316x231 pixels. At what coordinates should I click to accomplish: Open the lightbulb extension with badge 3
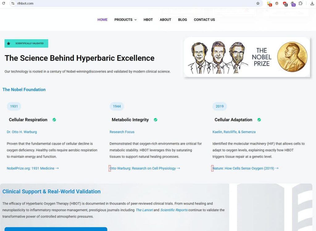click(269, 4)
